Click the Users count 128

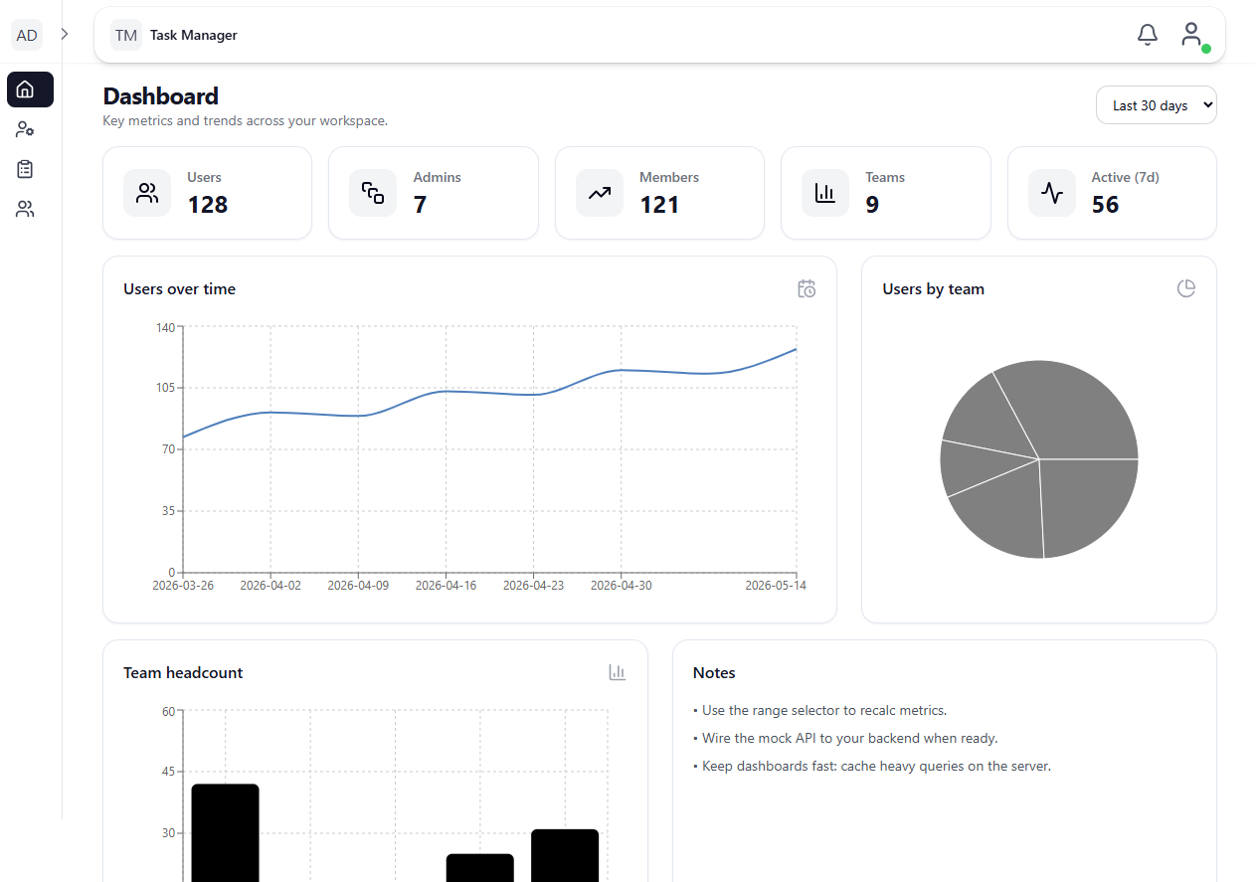[x=208, y=205]
